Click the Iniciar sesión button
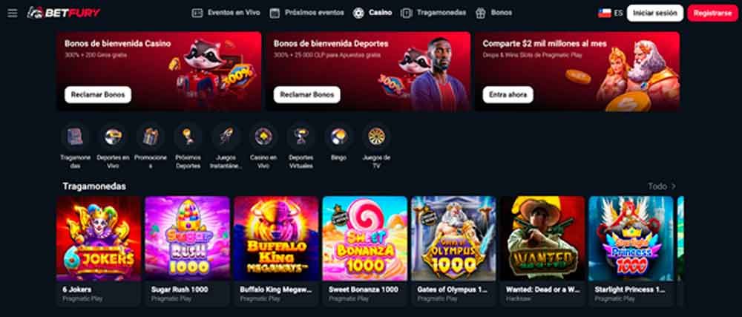The image size is (742, 317). [x=655, y=13]
